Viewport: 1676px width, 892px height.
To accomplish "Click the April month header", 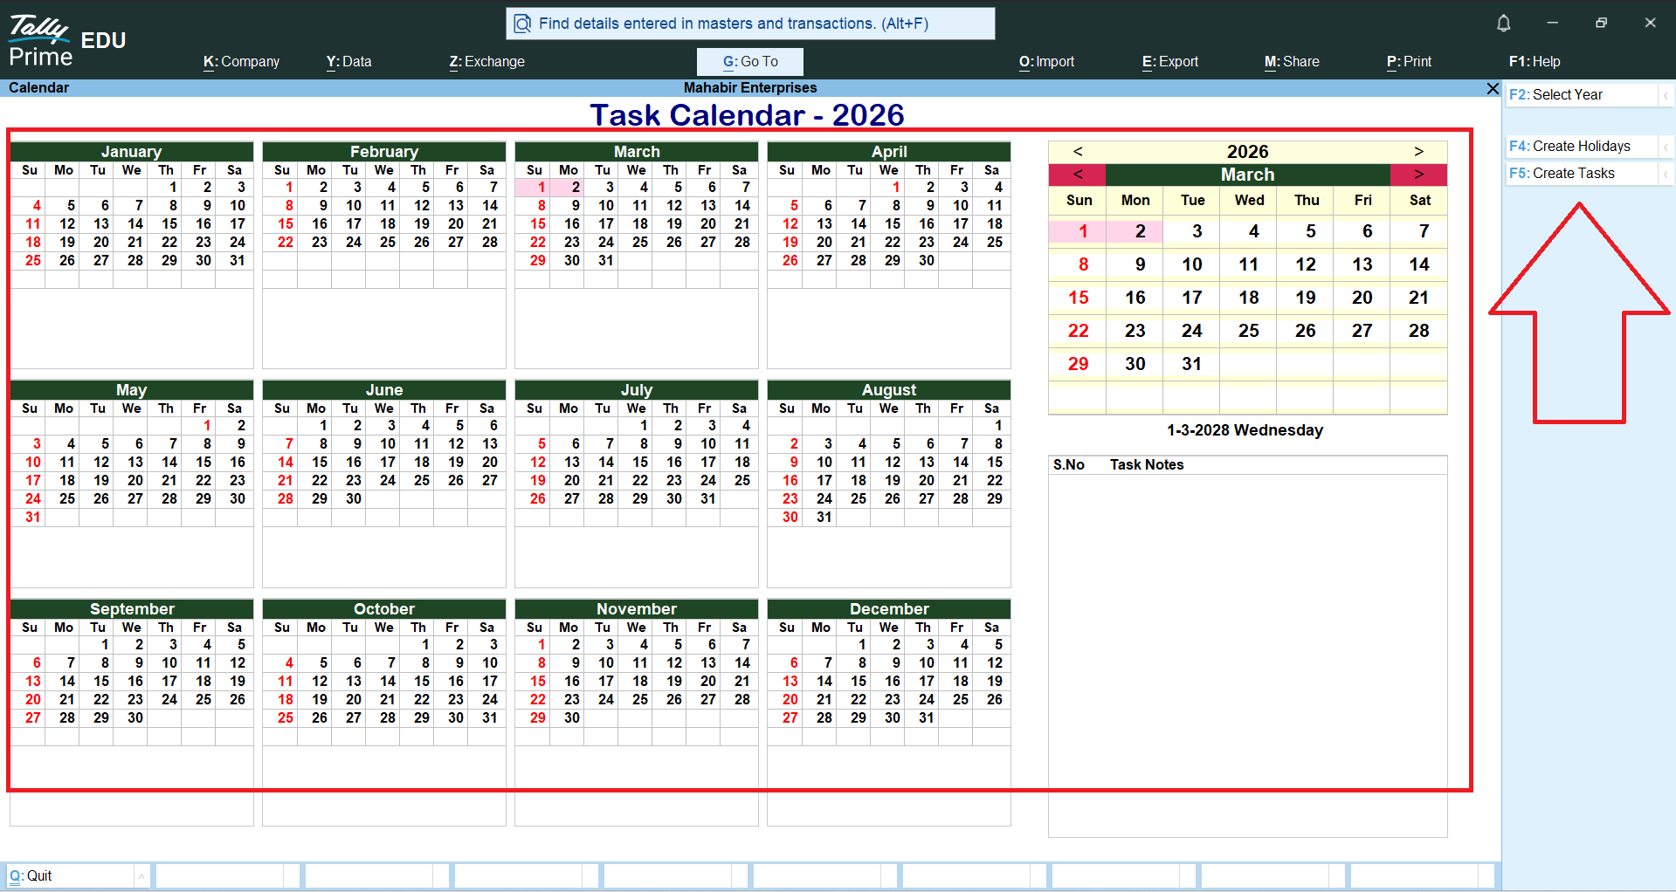I will point(889,152).
